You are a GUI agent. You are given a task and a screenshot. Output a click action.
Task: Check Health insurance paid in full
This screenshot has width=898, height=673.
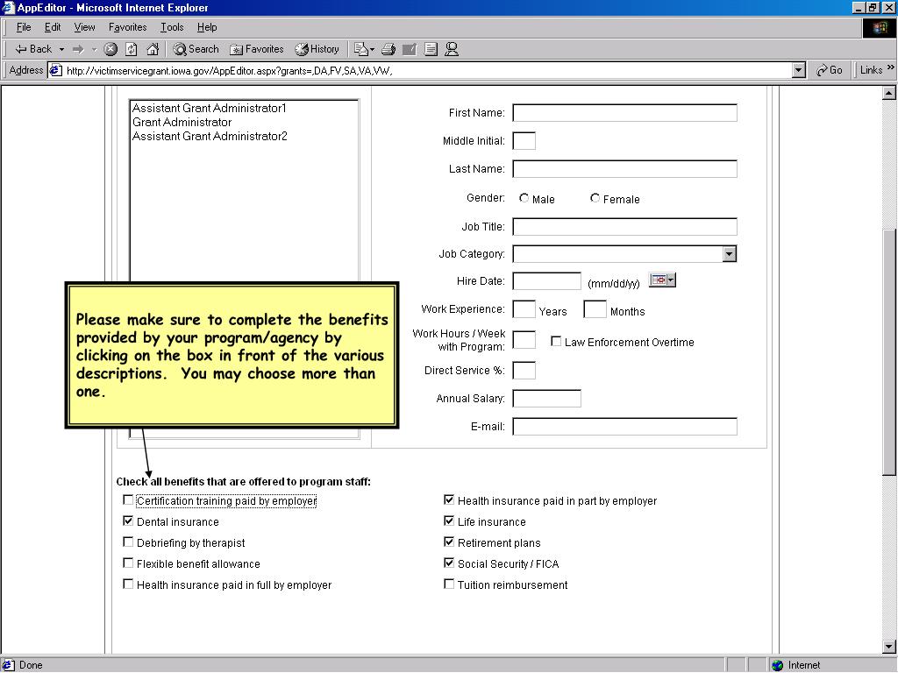128,584
